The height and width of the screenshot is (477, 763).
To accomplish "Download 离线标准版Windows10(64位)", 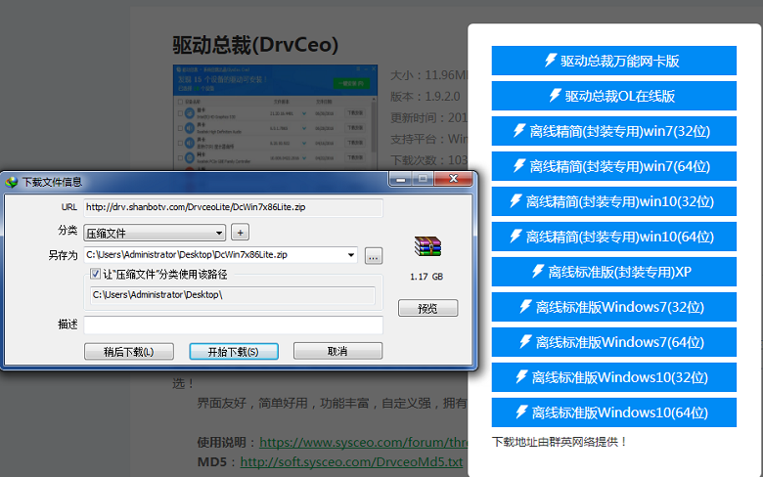I will [613, 412].
